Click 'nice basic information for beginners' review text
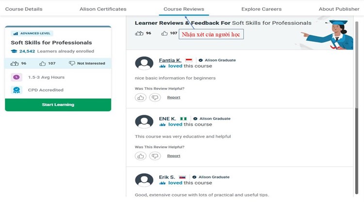Image resolution: width=364 pixels, height=205 pixels. (x=175, y=78)
